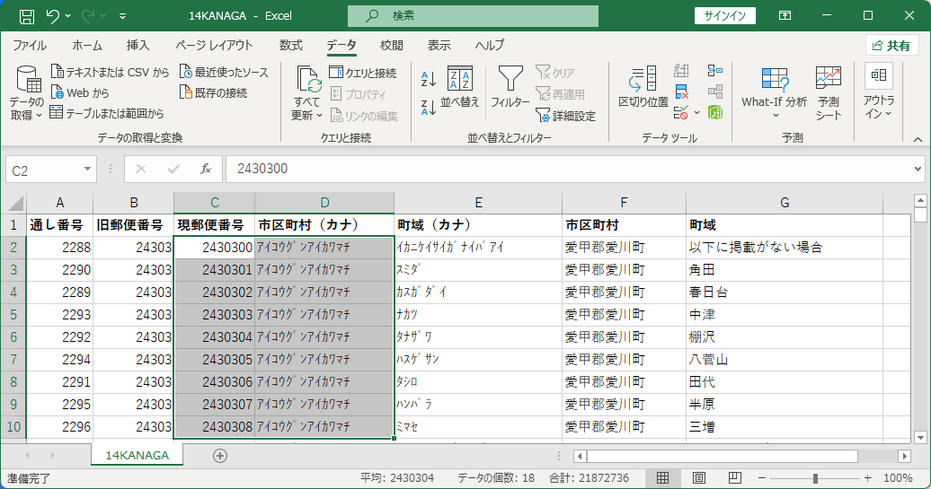The width and height of the screenshot is (931, 489).
Task: Click the 14KANAGA sheet tab
Action: (137, 455)
